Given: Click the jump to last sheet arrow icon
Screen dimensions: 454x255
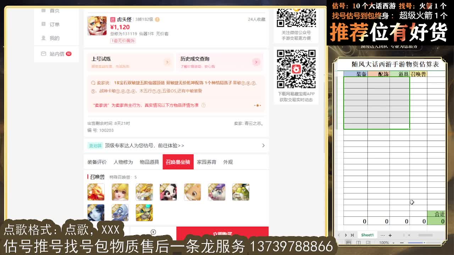Looking at the screenshot, I should click(352, 235).
